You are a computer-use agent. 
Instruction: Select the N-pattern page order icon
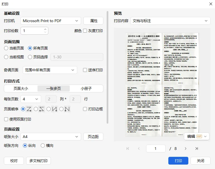67,109
